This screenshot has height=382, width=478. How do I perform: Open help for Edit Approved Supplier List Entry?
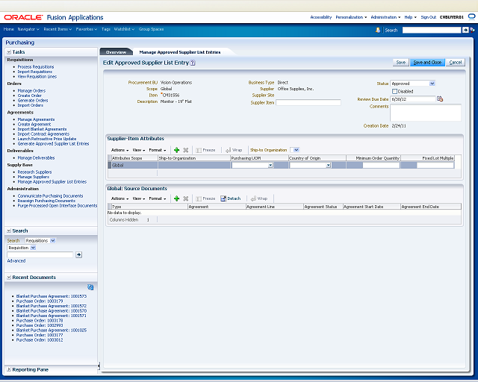click(193, 63)
